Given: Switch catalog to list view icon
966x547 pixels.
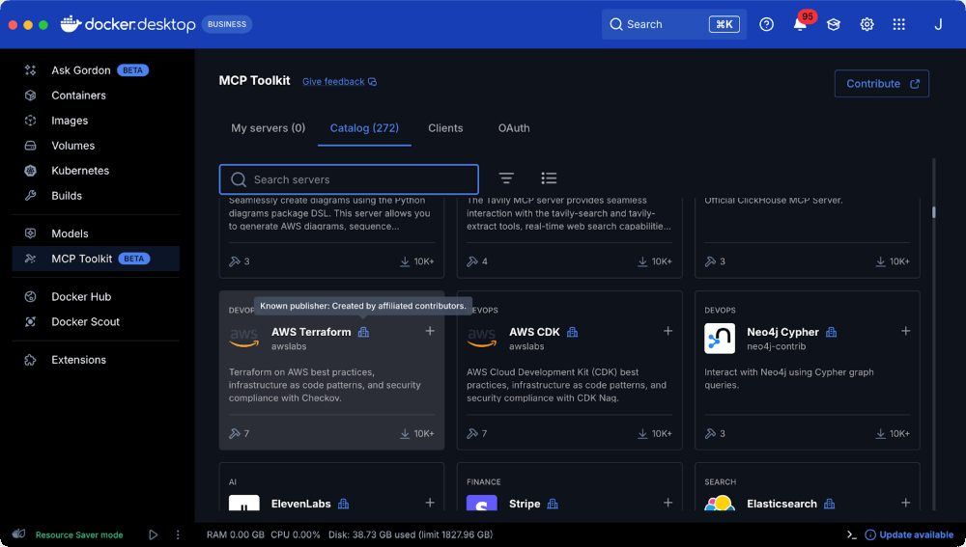Looking at the screenshot, I should pyautogui.click(x=549, y=178).
